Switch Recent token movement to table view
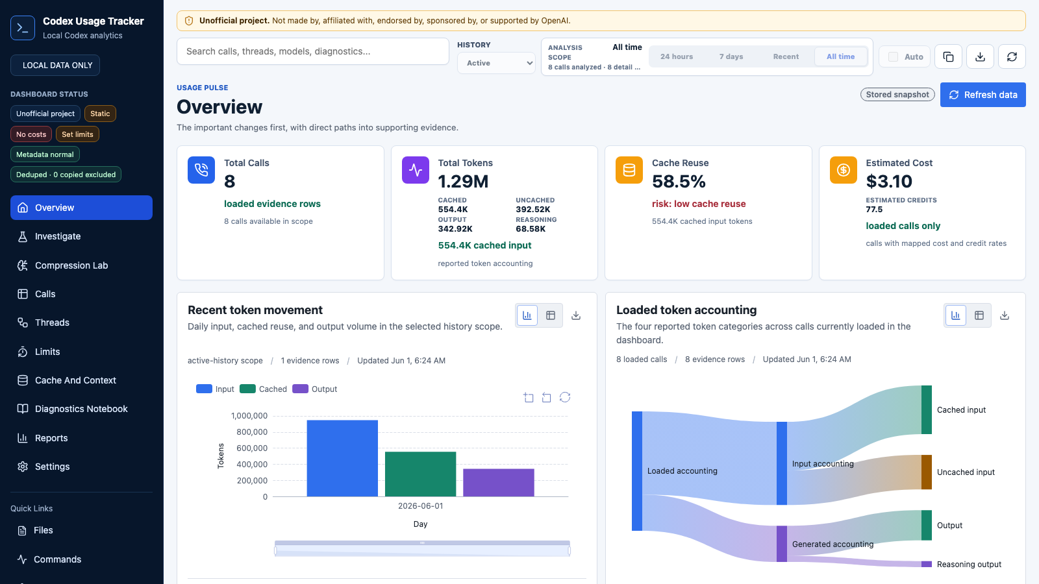Viewport: 1039px width, 584px height. point(551,315)
